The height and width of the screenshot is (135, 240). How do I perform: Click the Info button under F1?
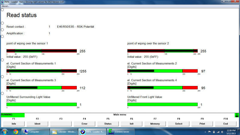[14, 124]
